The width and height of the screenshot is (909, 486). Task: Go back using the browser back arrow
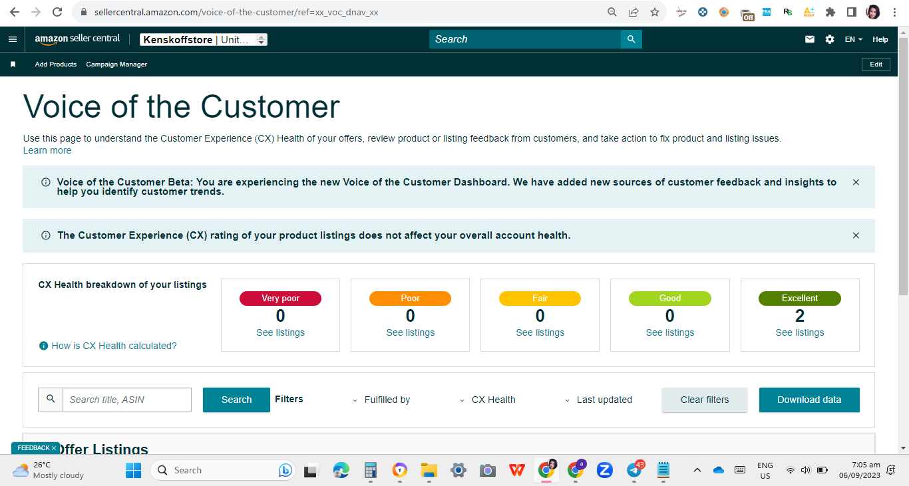tap(15, 12)
